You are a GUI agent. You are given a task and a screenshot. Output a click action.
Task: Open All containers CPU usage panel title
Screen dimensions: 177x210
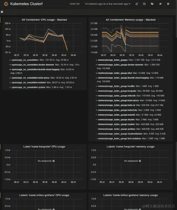[x=44, y=20]
